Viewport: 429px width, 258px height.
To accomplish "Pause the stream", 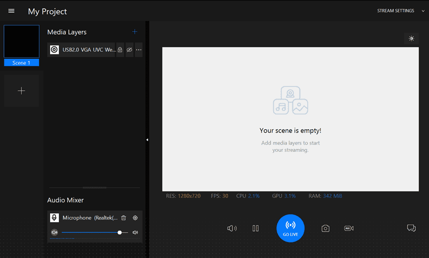I will (256, 228).
